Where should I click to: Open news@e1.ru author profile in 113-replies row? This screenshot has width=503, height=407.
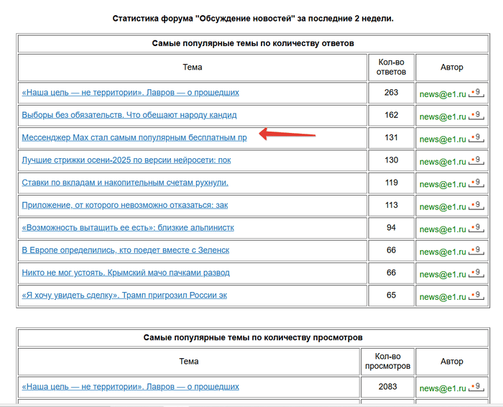pyautogui.click(x=443, y=206)
